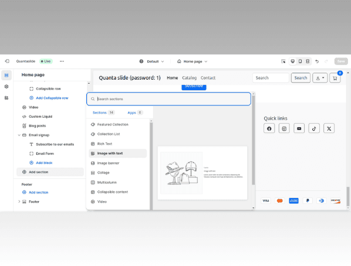Click the TikTok social icon

314,128
